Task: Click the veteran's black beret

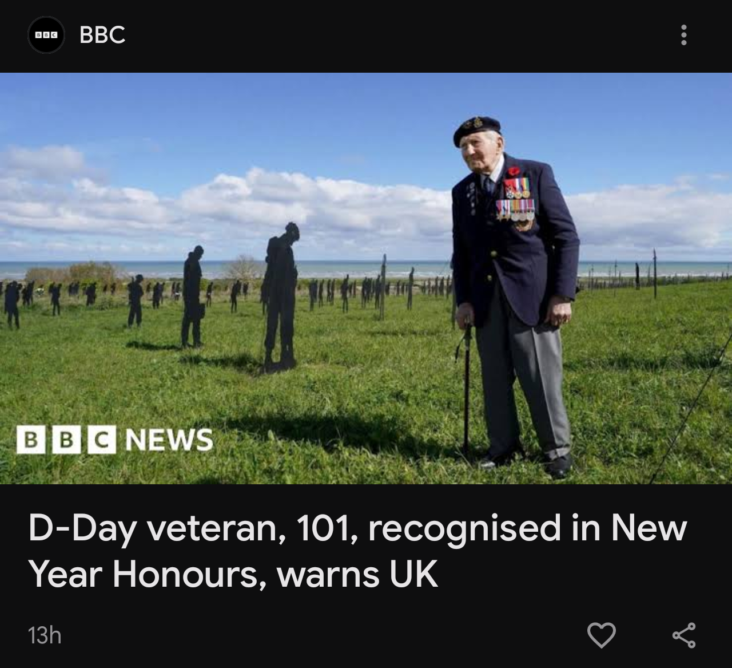Action: pos(476,130)
